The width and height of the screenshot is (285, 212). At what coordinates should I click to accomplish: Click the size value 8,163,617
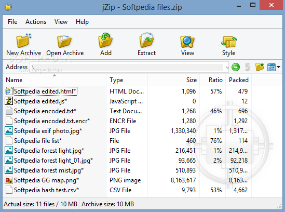pos(183,180)
